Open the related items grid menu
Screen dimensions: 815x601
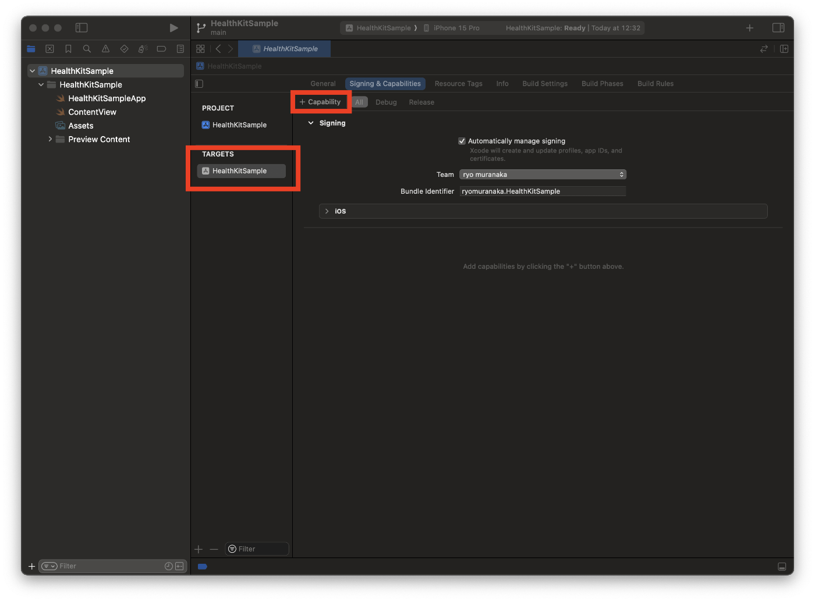point(200,49)
